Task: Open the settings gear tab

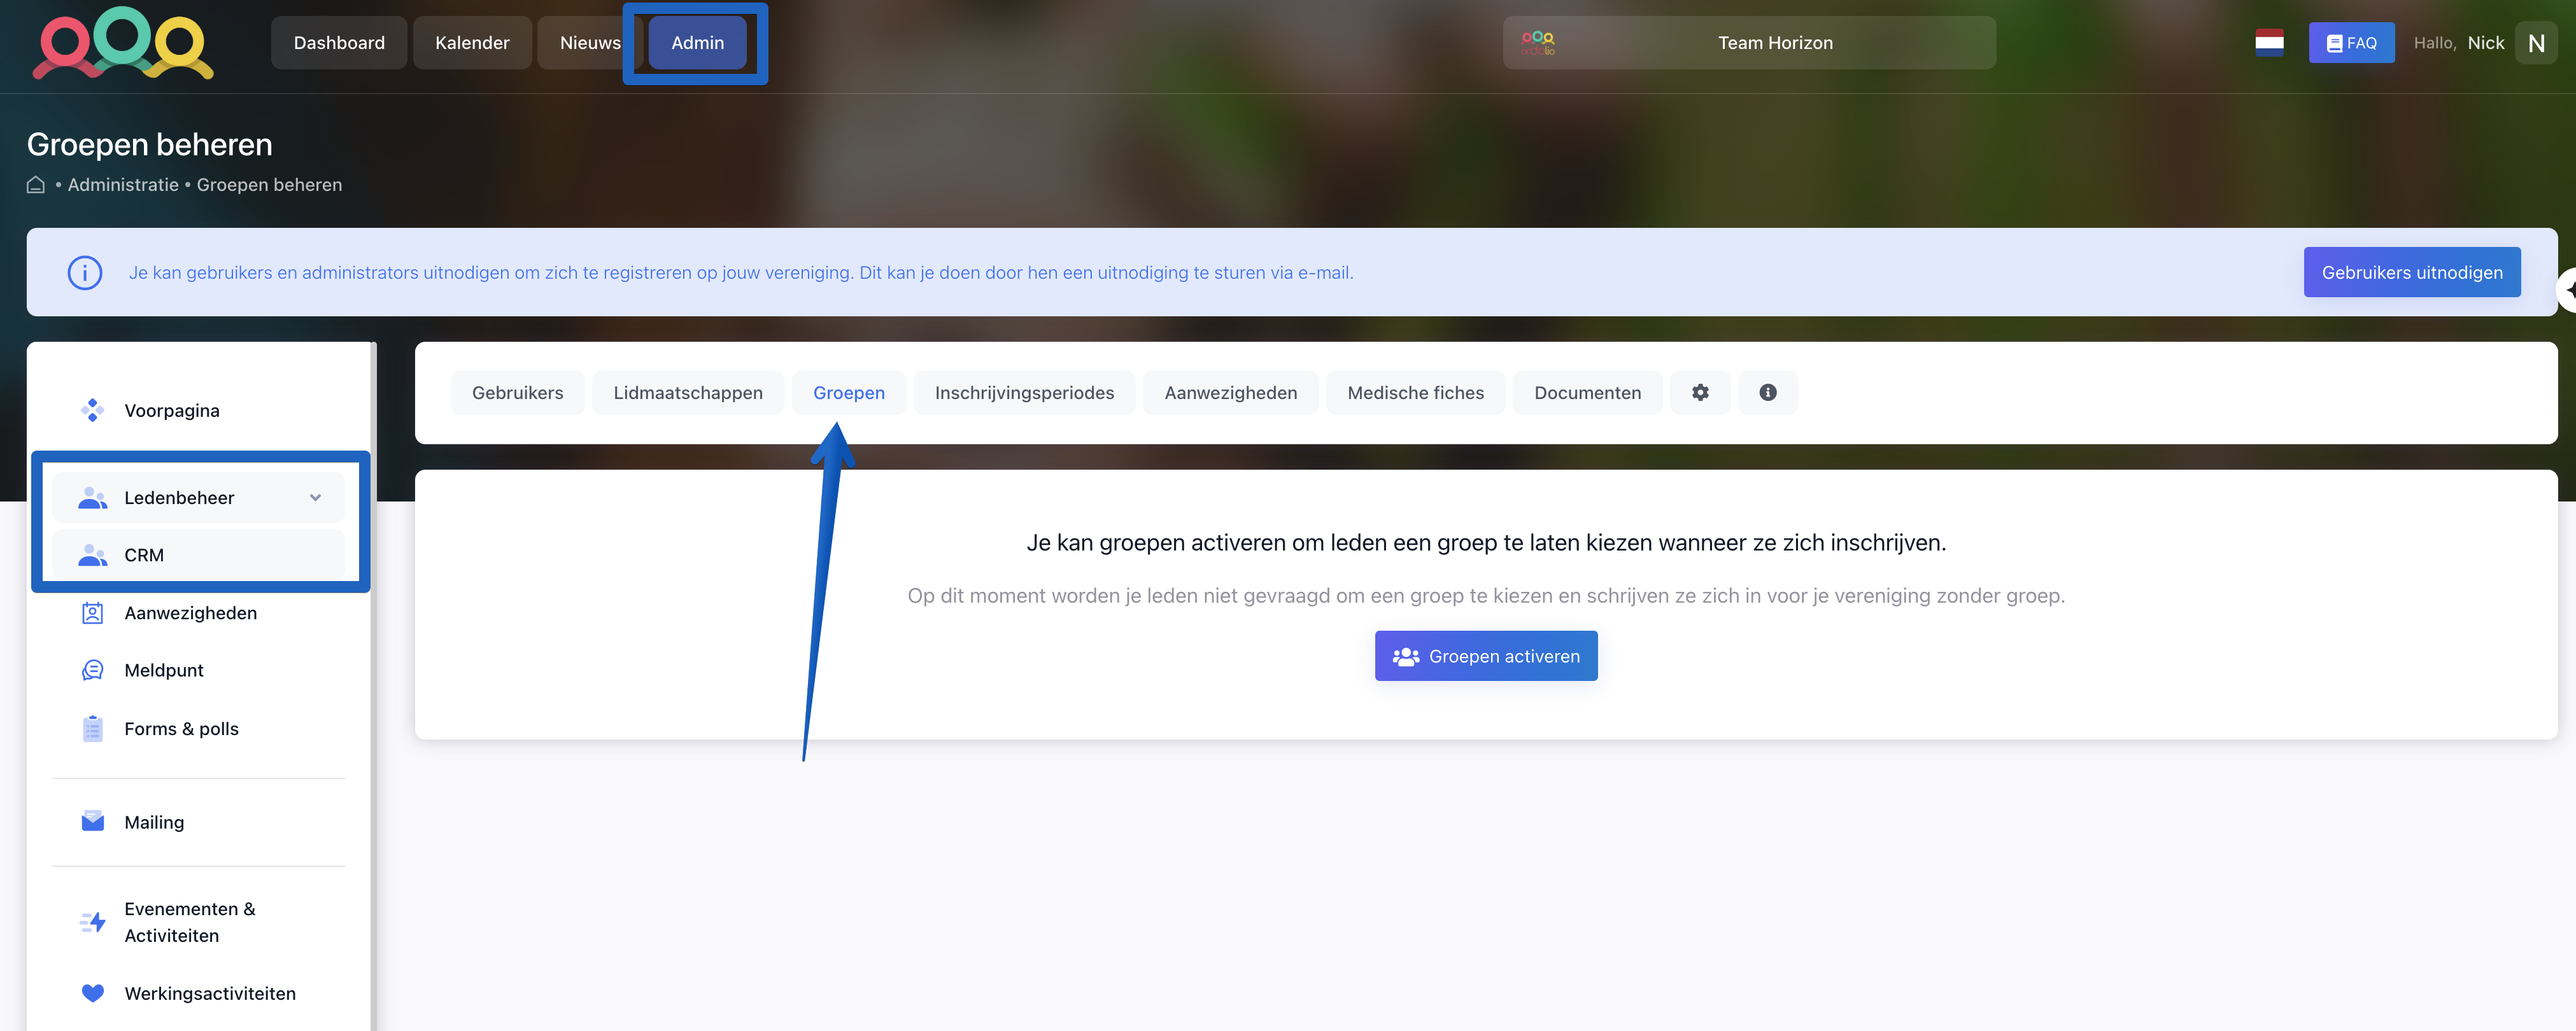Action: pyautogui.click(x=1700, y=393)
